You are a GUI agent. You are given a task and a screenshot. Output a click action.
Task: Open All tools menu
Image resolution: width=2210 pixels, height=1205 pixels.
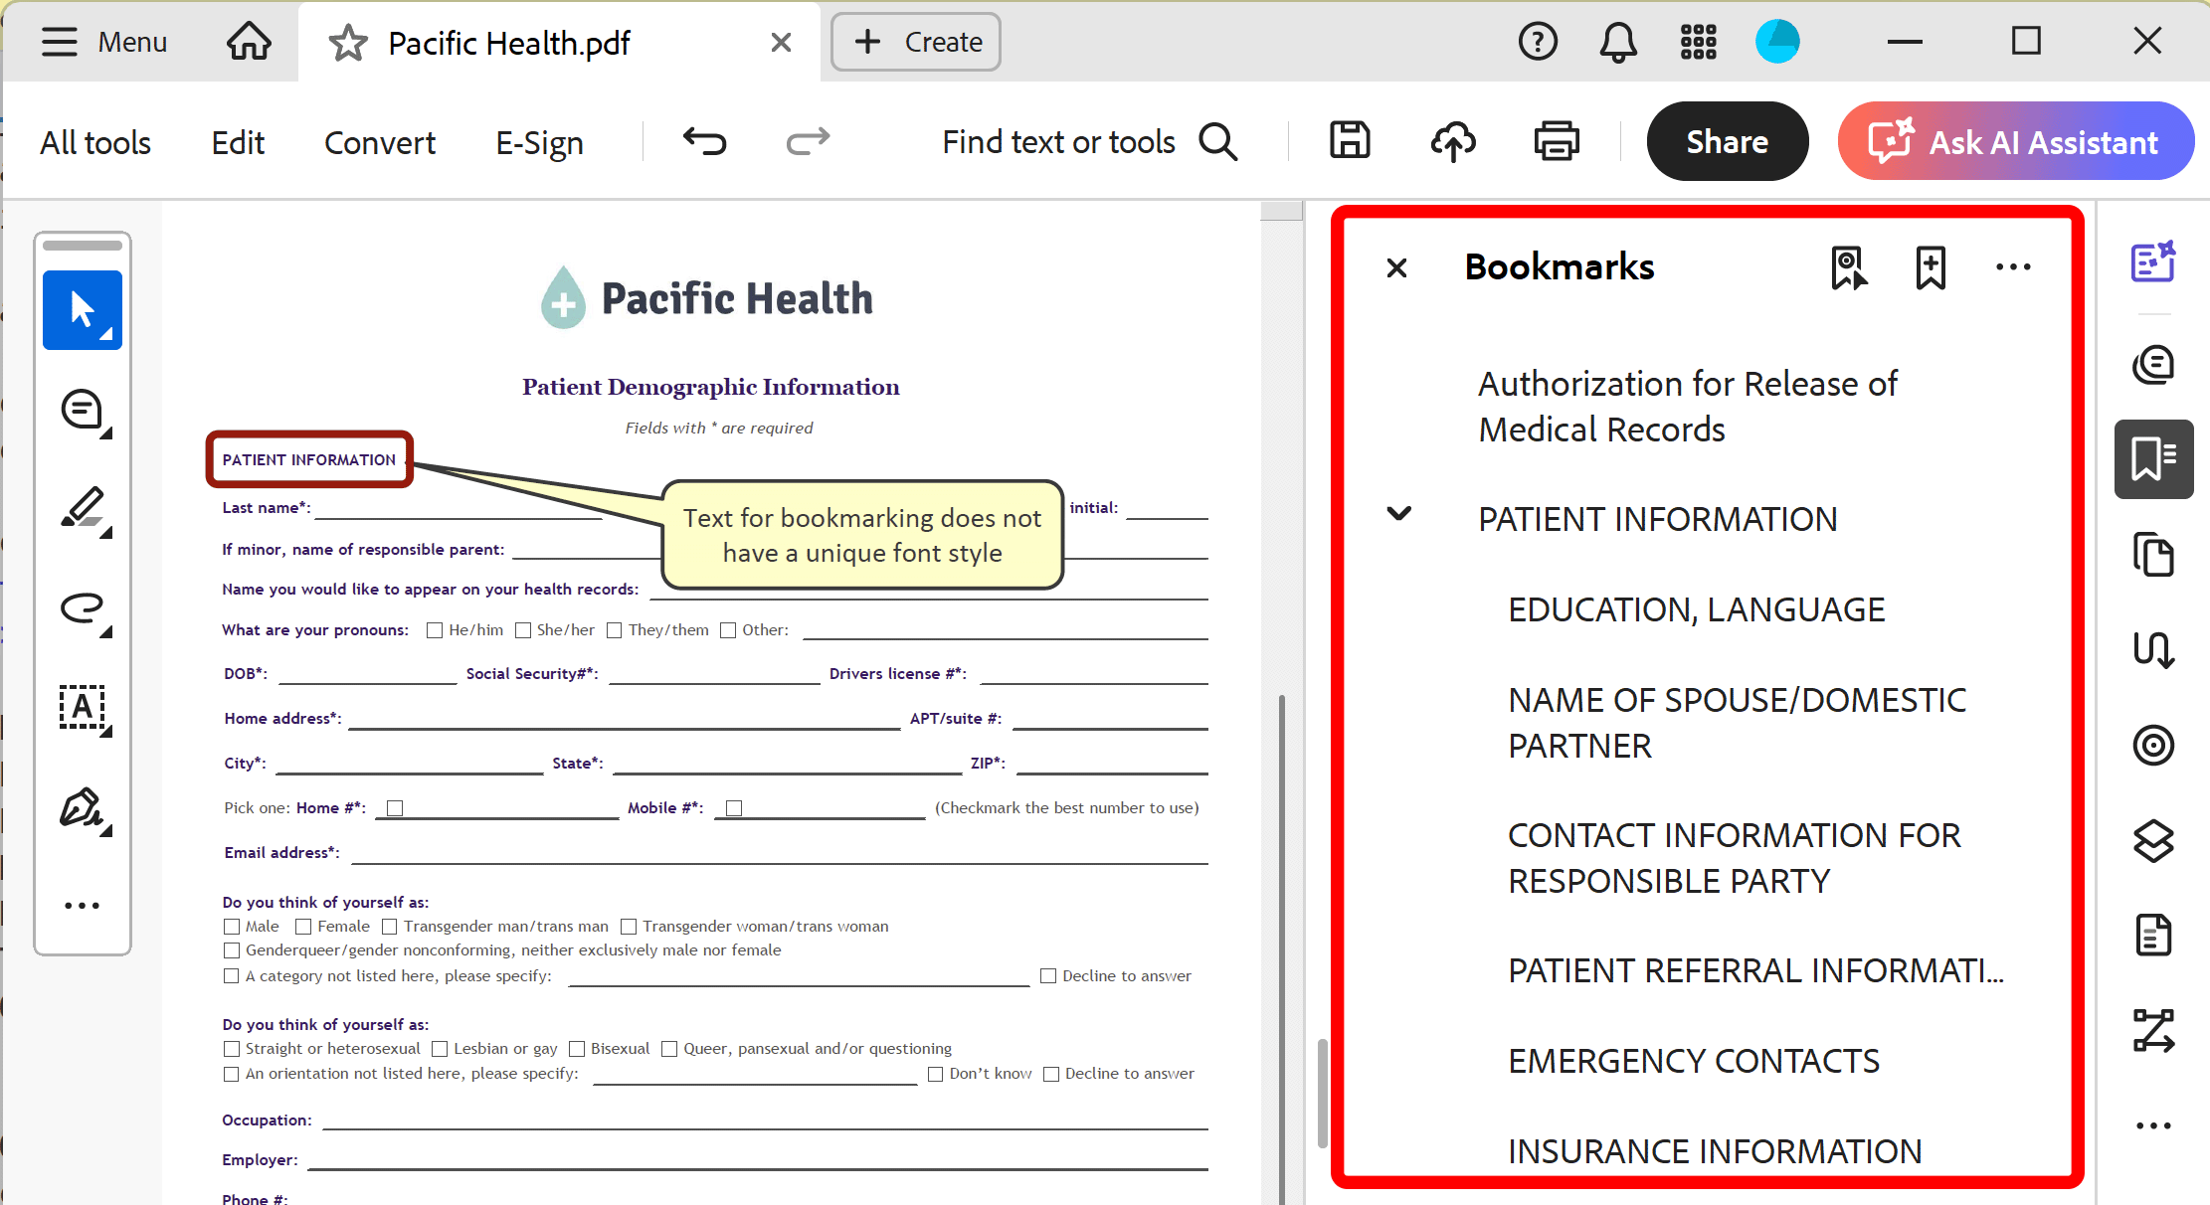click(x=95, y=142)
